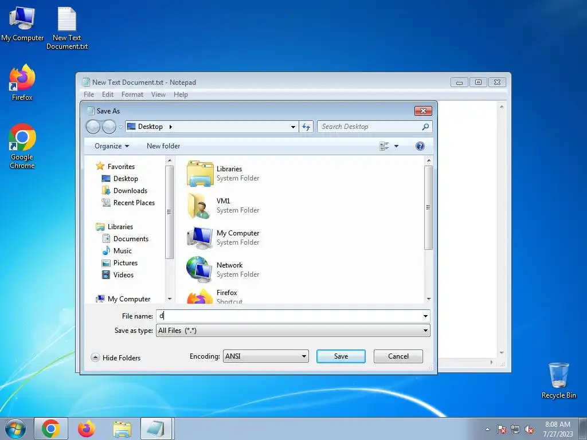Open the Videos library
587x440 pixels.
click(x=123, y=274)
